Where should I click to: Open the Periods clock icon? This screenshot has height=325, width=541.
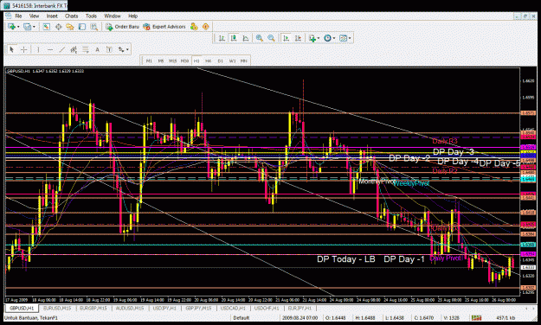[327, 38]
